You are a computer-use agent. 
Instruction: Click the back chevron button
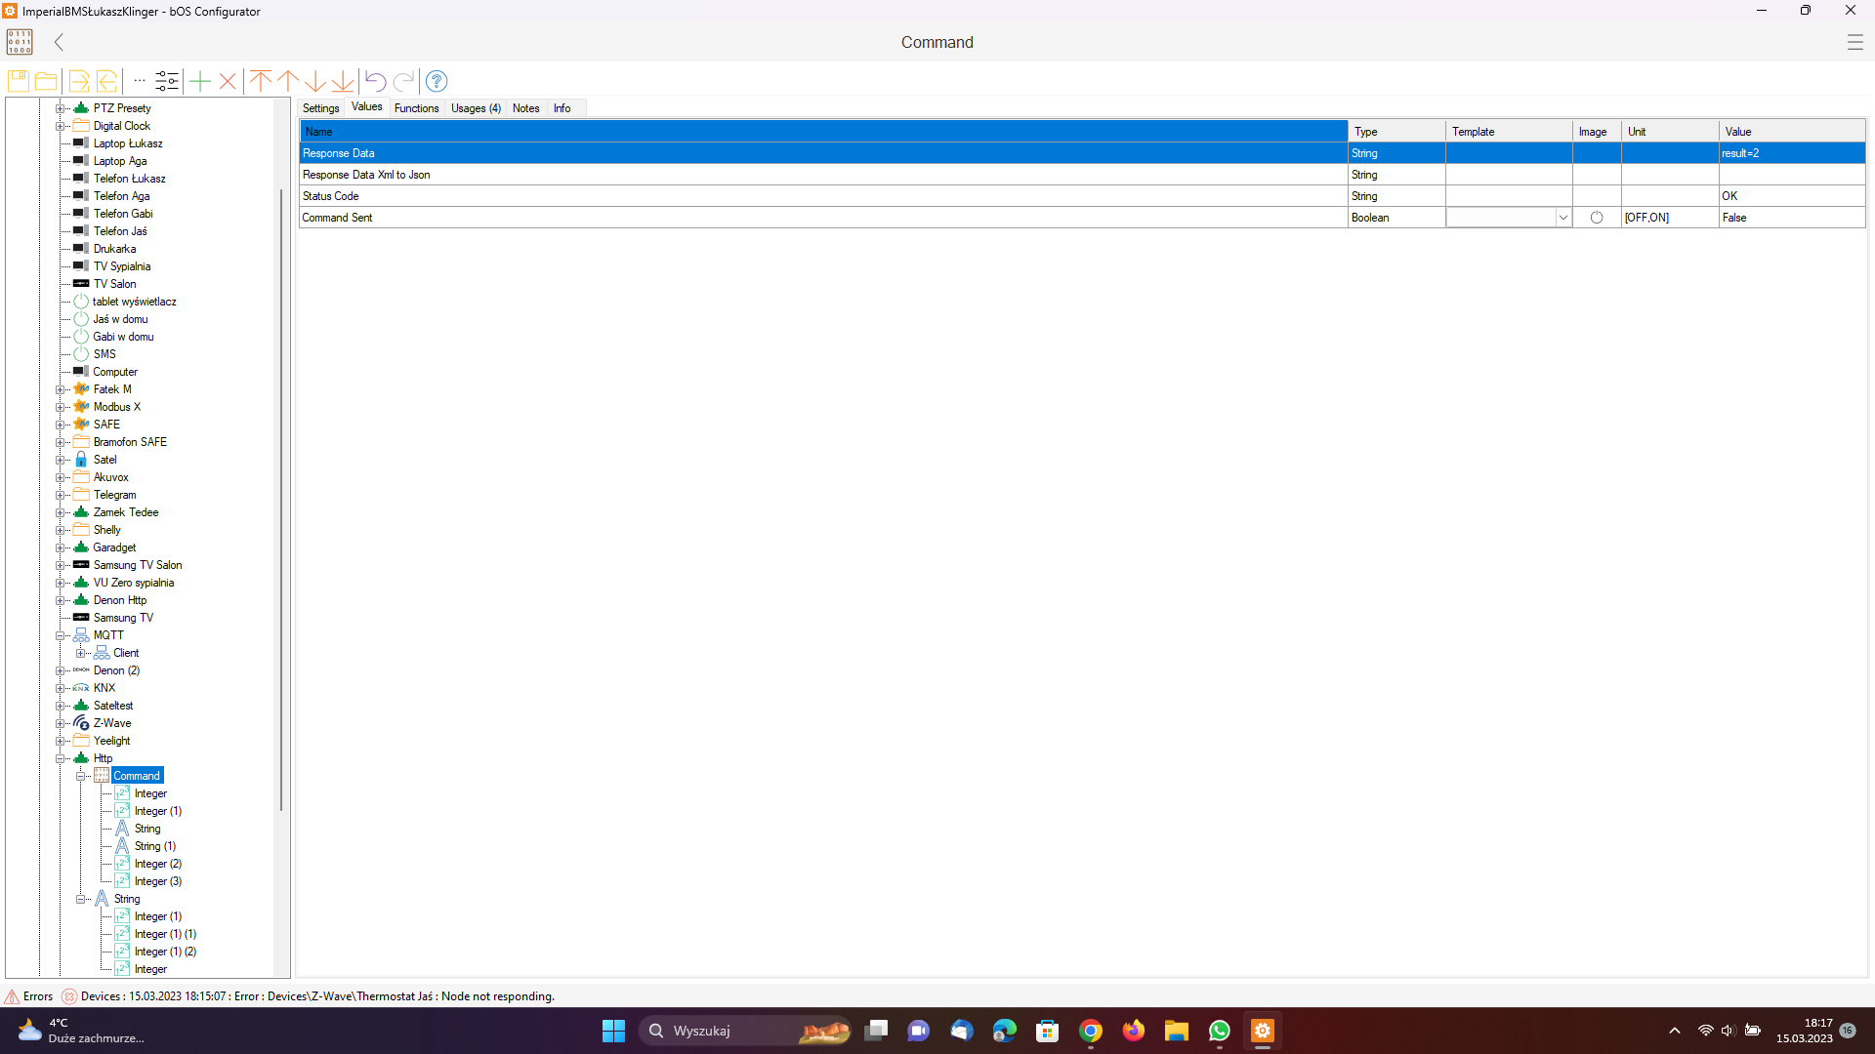60,42
